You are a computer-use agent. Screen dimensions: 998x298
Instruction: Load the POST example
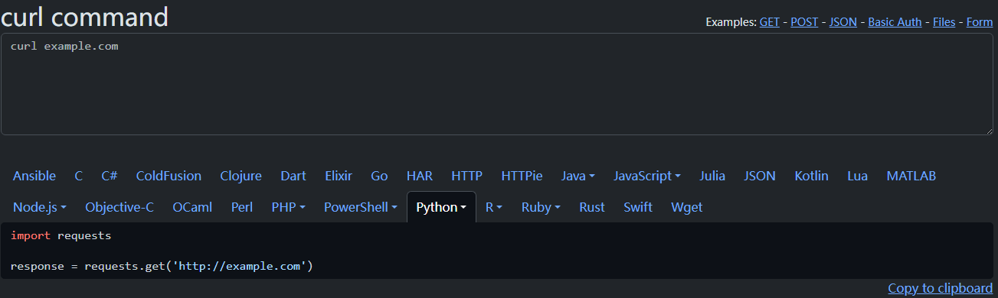pyautogui.click(x=804, y=22)
